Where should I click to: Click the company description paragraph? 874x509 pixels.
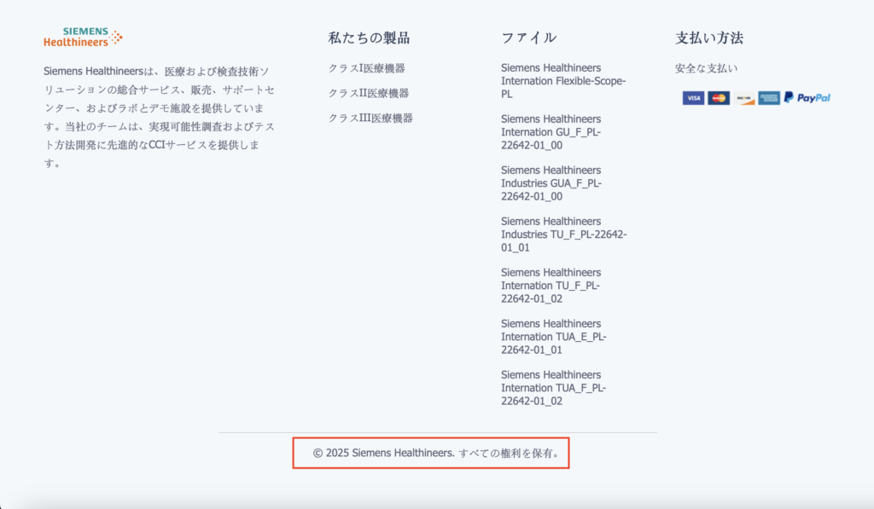coord(160,117)
